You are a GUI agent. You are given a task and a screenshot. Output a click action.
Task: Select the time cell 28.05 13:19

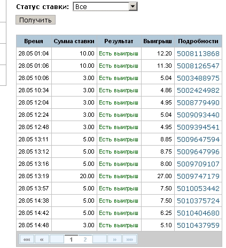pyautogui.click(x=34, y=176)
